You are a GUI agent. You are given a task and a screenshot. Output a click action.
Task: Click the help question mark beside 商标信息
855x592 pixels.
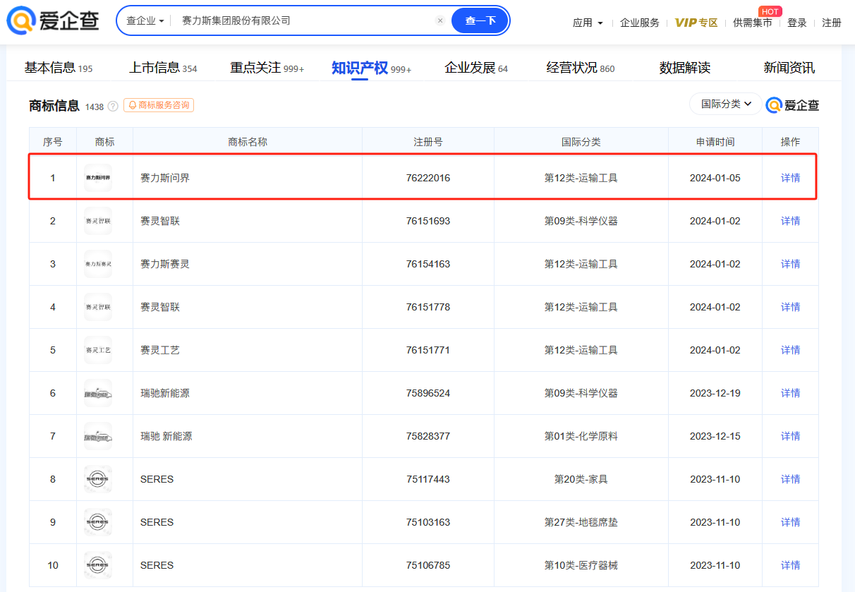[113, 107]
